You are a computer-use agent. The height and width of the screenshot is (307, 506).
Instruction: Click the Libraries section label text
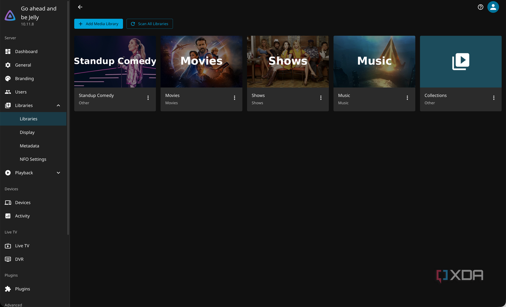(x=24, y=105)
